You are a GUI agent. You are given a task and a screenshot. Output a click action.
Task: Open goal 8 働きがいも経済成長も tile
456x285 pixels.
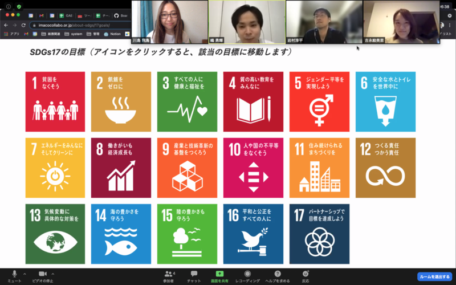(121, 168)
